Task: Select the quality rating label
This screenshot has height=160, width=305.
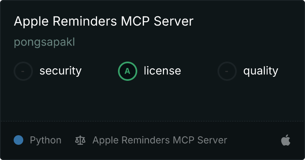Action: [261, 71]
